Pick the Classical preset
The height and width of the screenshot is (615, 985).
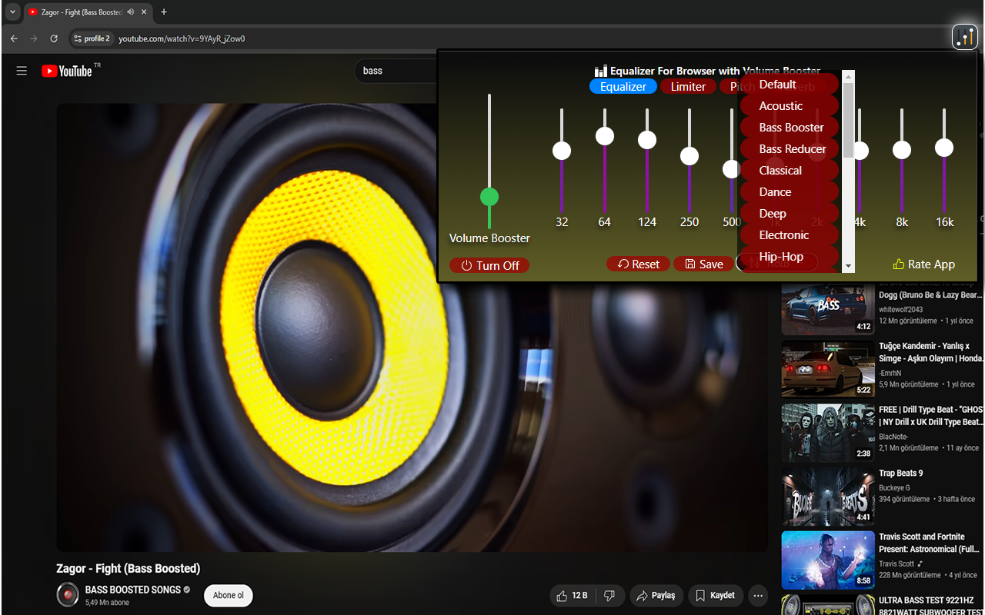pos(789,171)
